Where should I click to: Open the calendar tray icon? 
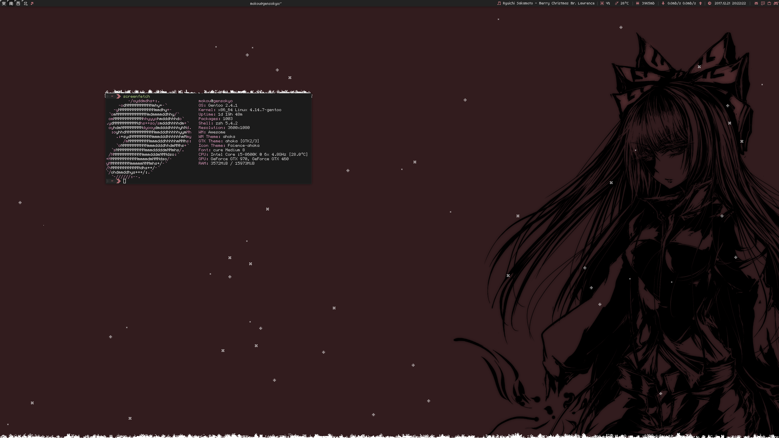769,3
